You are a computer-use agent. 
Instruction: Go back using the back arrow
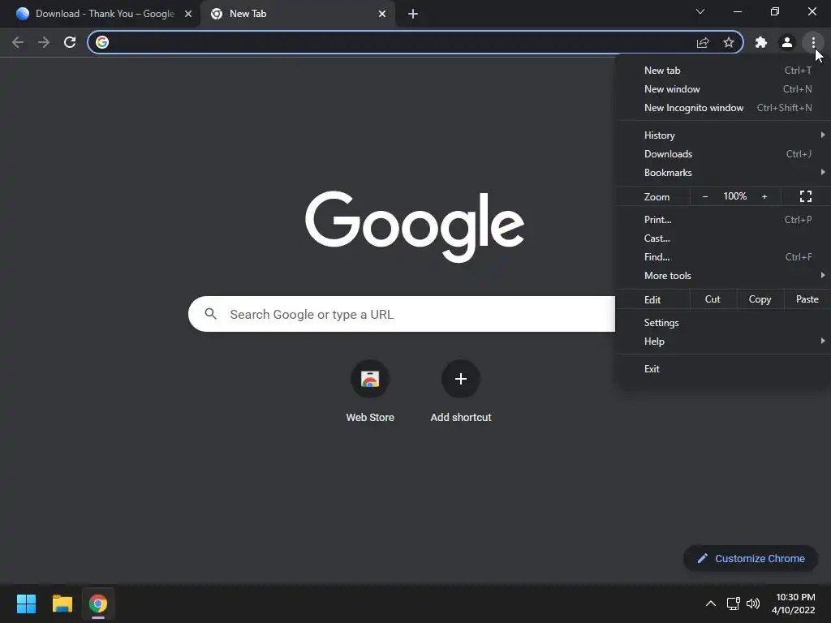[18, 42]
